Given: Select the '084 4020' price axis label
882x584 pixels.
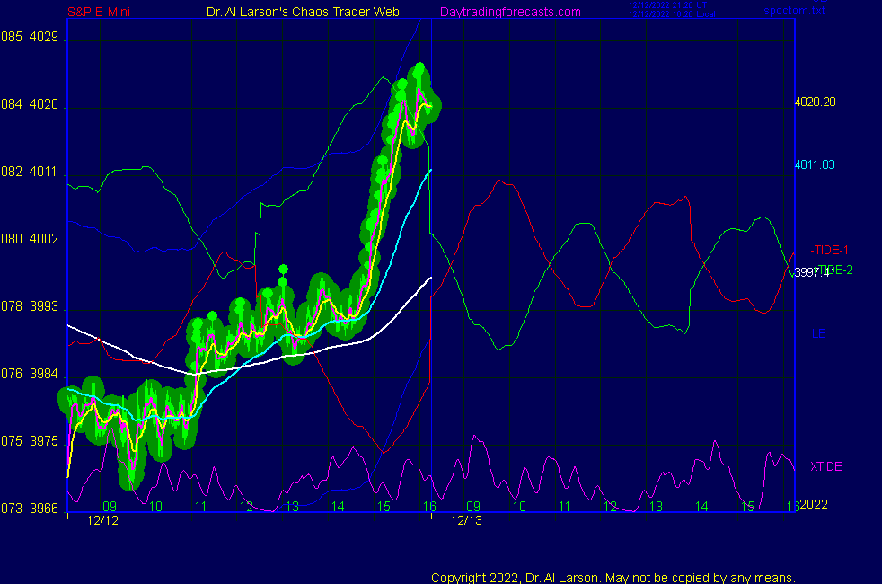Looking at the screenshot, I should [x=30, y=104].
